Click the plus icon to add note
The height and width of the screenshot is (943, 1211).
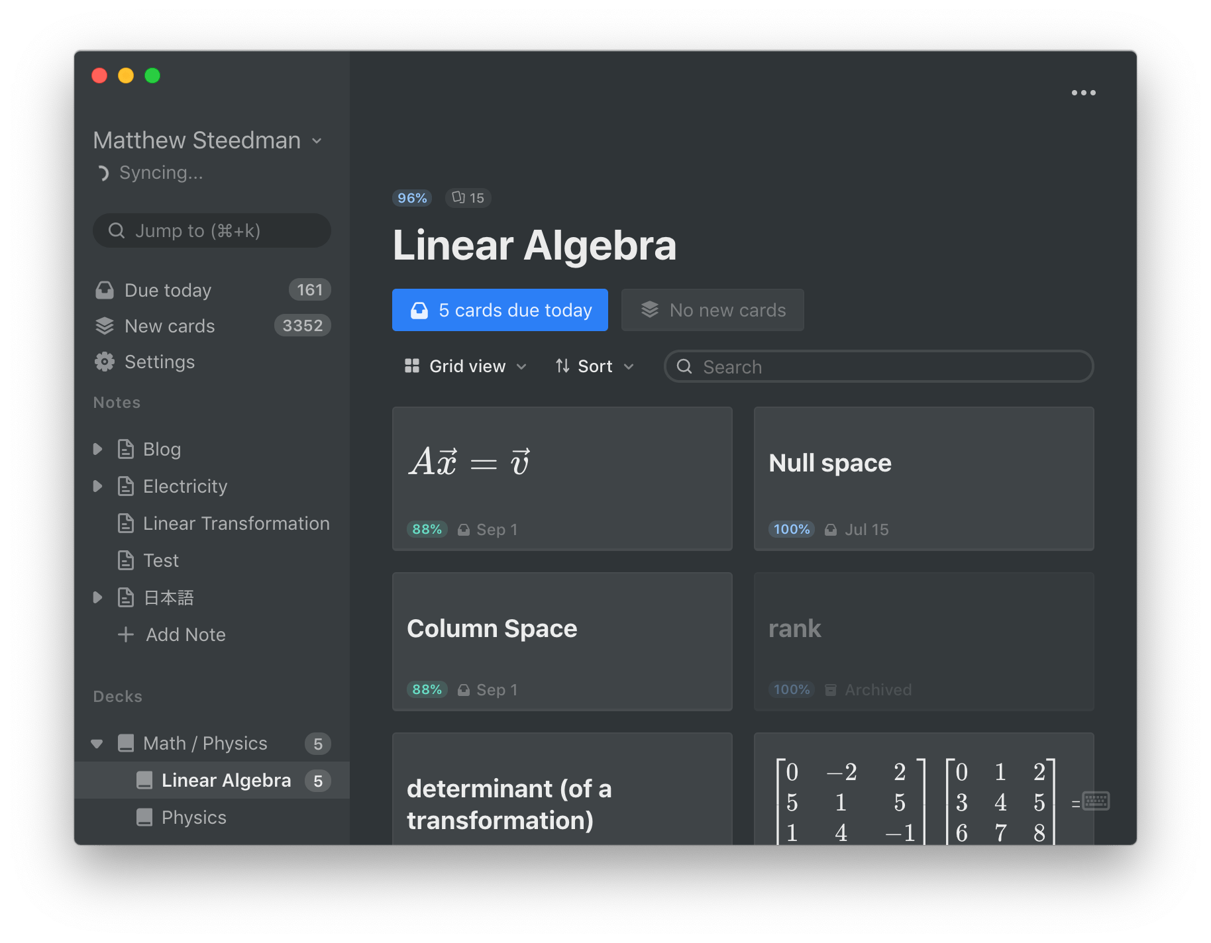click(x=126, y=634)
